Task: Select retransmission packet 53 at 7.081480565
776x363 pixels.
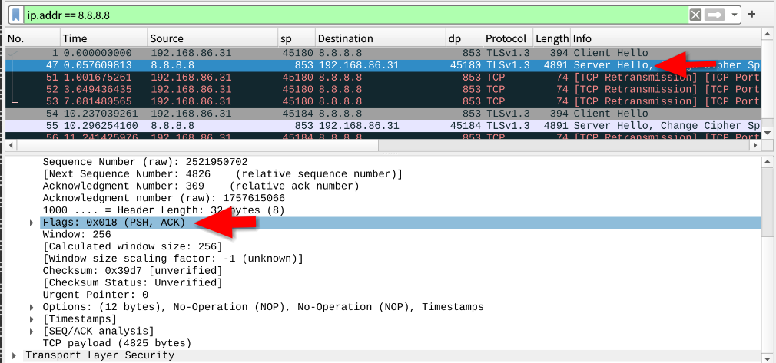Action: tap(383, 101)
